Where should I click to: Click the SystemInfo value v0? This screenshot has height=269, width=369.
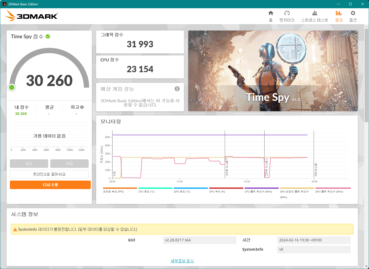coord(314,249)
